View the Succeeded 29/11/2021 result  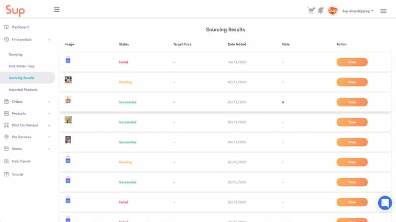click(352, 122)
